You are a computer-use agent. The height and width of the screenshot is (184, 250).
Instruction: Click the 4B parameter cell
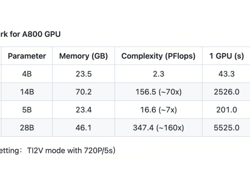pyautogui.click(x=27, y=74)
